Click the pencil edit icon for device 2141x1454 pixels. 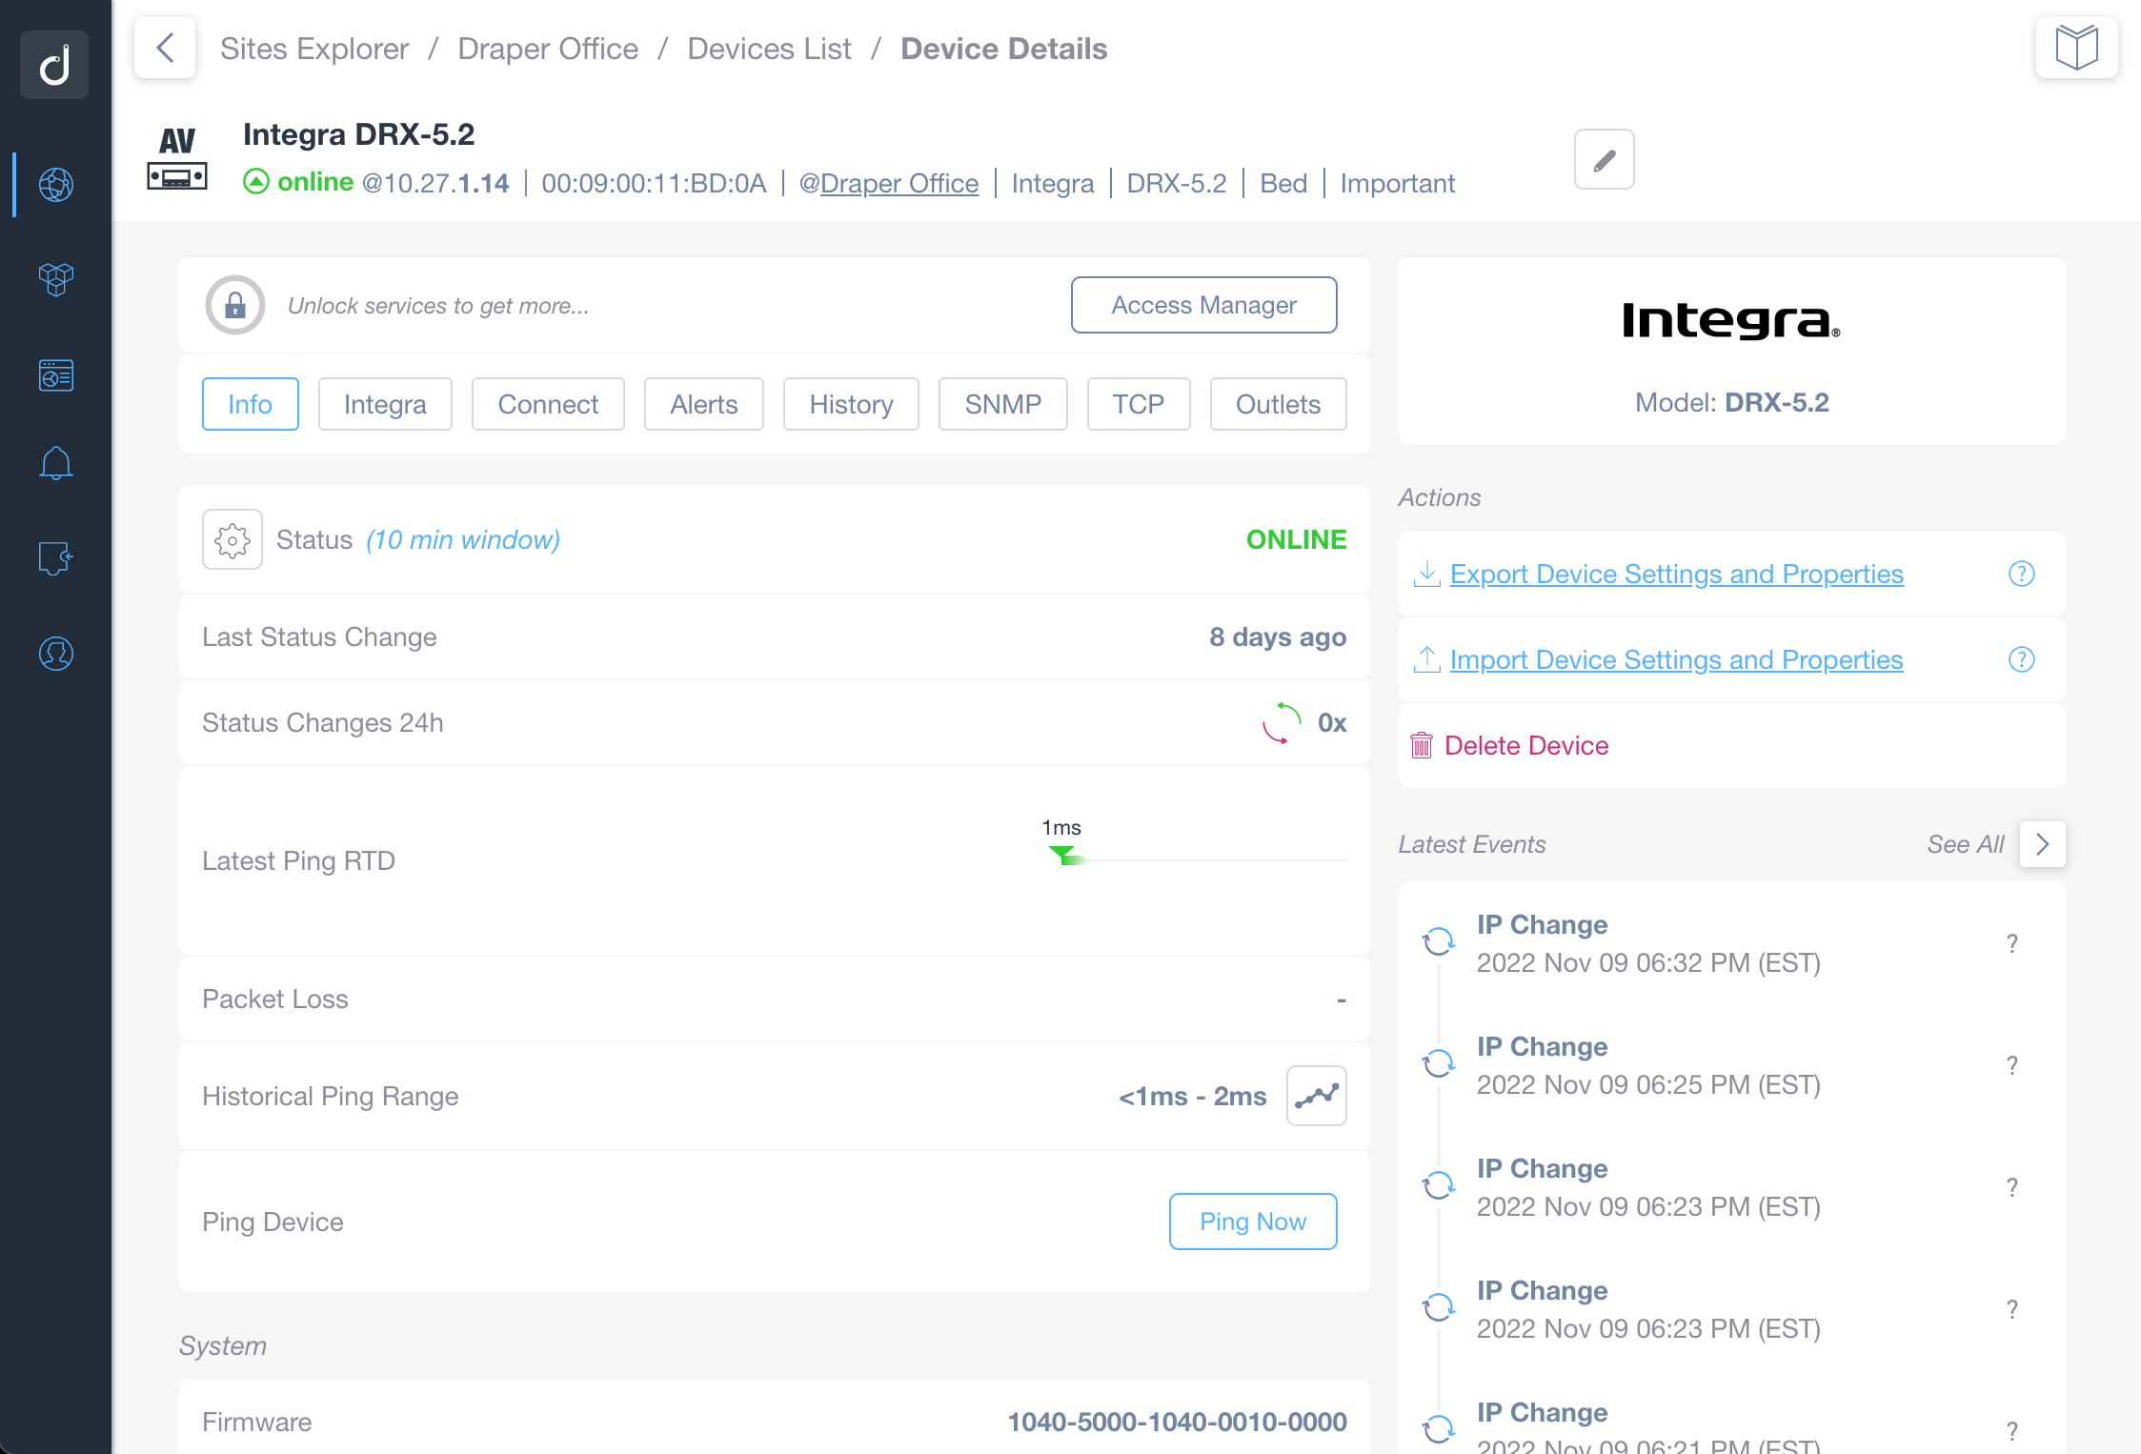pos(1605,159)
